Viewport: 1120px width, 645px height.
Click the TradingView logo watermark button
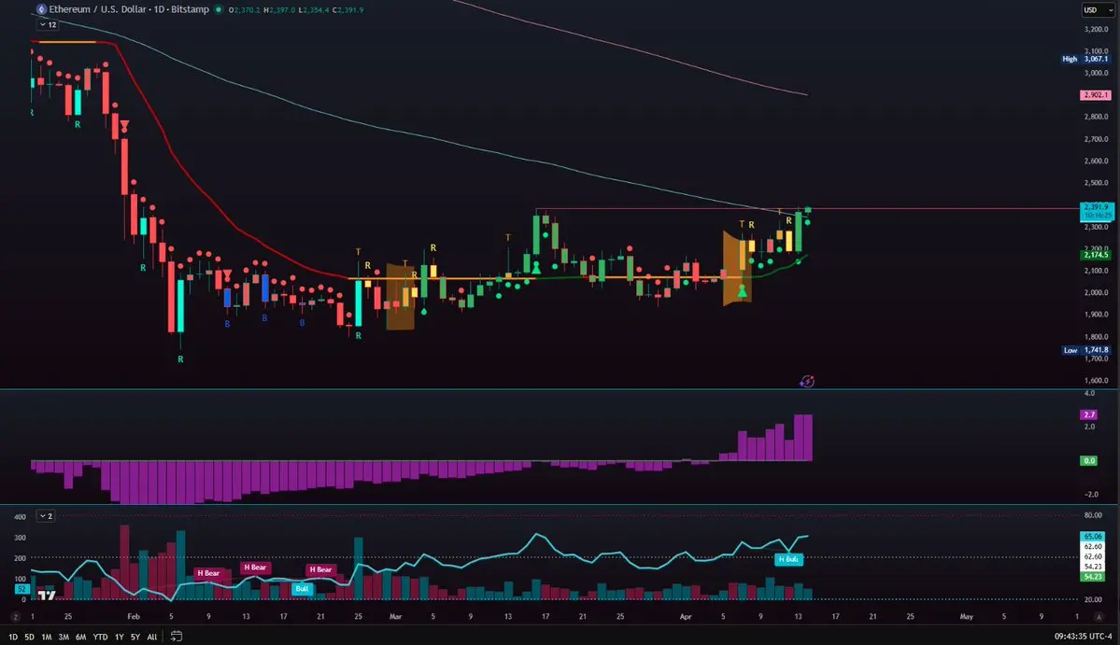[47, 595]
